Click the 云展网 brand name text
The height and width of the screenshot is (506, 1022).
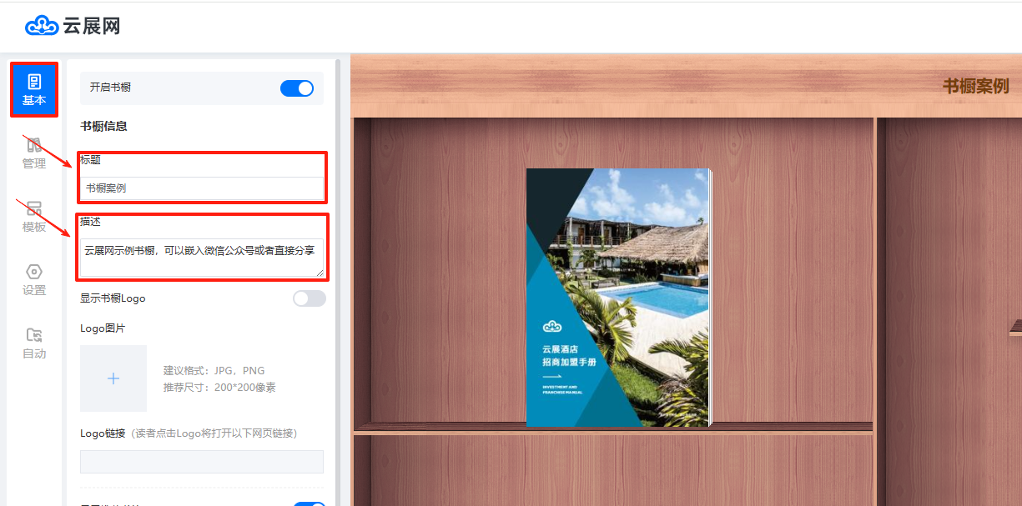pos(92,26)
